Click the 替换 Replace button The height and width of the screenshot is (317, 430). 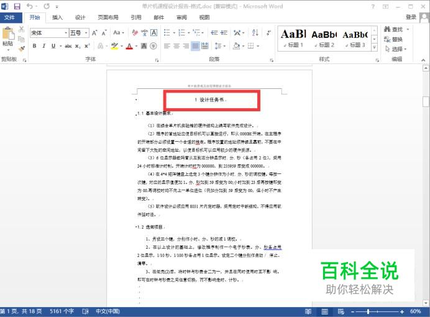[393, 39]
